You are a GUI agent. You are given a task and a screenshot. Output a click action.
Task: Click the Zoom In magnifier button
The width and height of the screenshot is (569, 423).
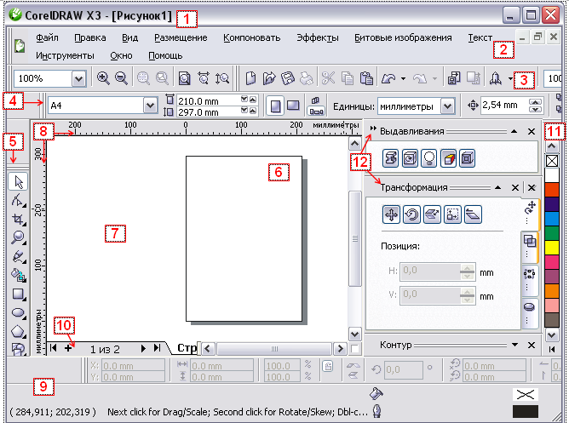[103, 78]
